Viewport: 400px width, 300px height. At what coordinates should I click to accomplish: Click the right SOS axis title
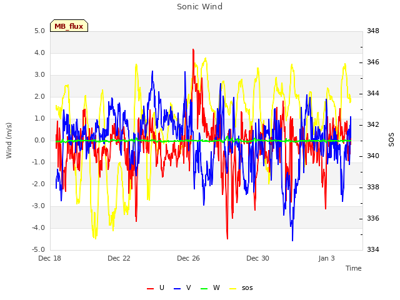tap(391, 140)
